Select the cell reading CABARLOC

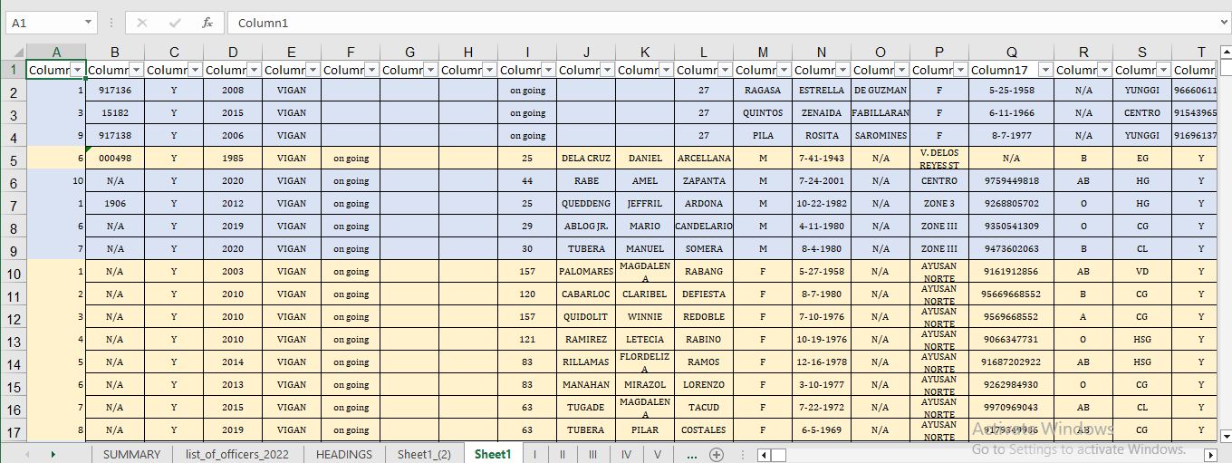(x=586, y=294)
